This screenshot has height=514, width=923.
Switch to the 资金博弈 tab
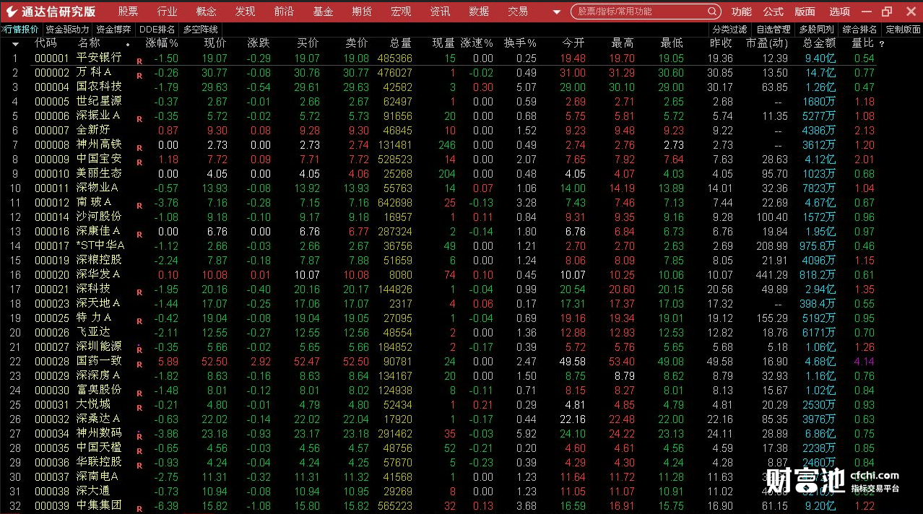pyautogui.click(x=113, y=30)
